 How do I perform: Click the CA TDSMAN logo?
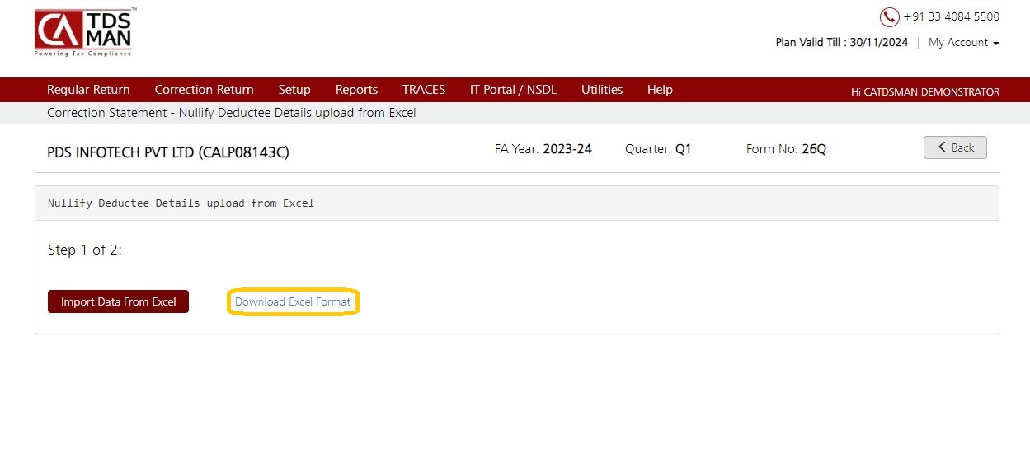[x=83, y=32]
